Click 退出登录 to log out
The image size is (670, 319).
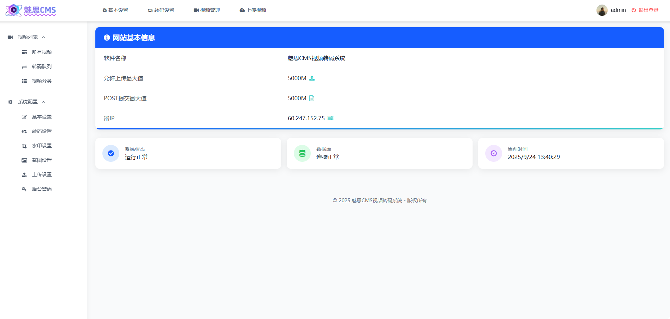(648, 10)
